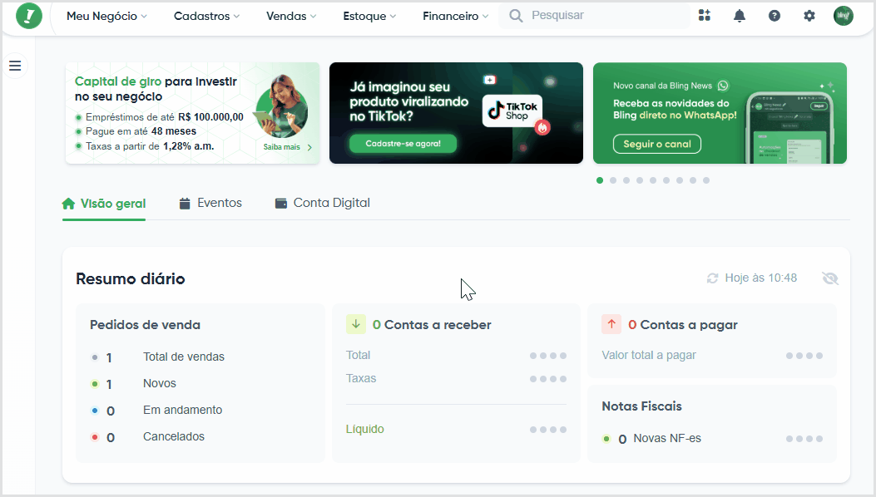Click the wallet icon beside Conta Digital

click(281, 204)
